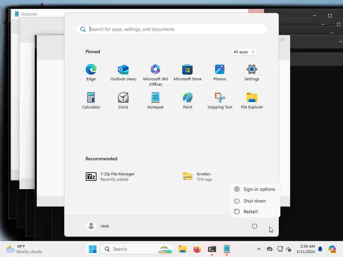Show hidden system tray icons
343x257 pixels.
pyautogui.click(x=259, y=249)
